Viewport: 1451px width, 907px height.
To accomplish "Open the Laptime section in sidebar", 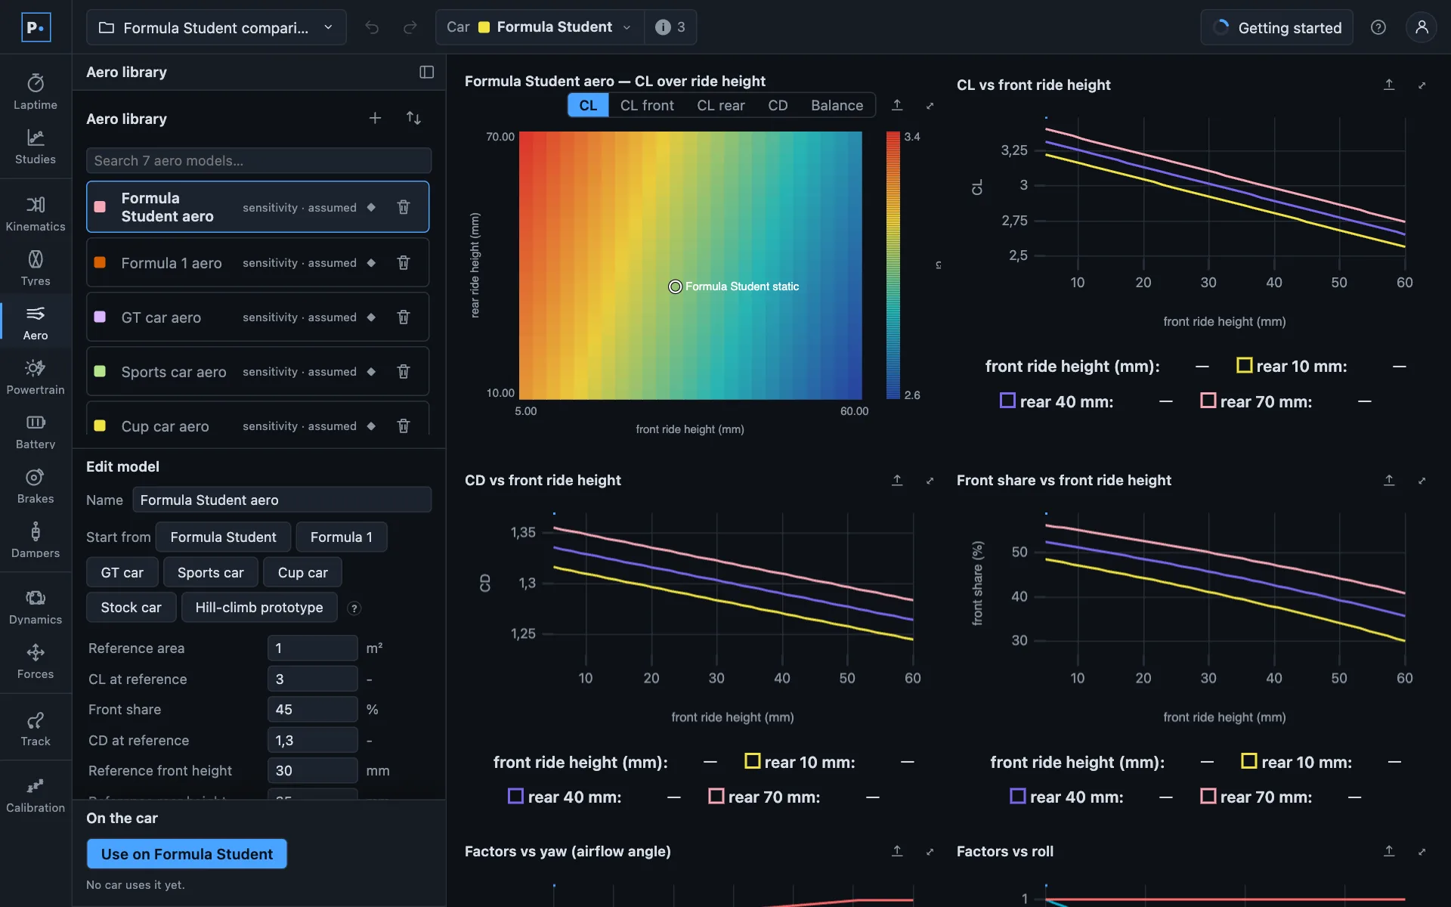I will click(36, 91).
